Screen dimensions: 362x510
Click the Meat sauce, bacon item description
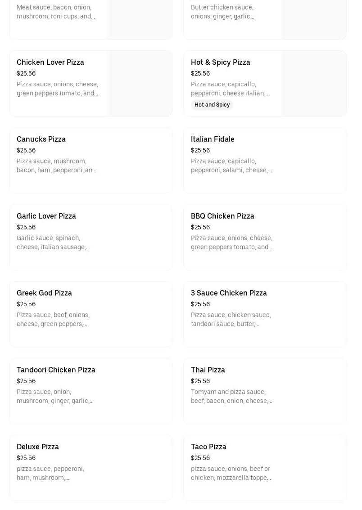55,12
